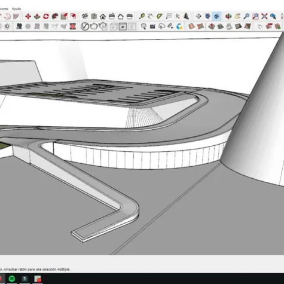Open the Extension Warehouse icon
Screen dimensions: 284x284
[x=152, y=26]
